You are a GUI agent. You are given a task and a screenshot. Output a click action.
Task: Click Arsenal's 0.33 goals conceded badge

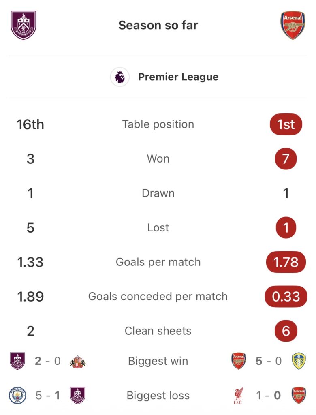point(286,297)
